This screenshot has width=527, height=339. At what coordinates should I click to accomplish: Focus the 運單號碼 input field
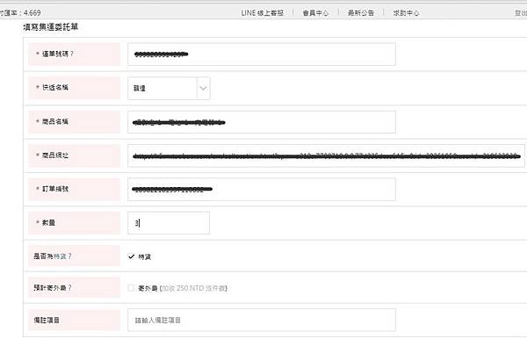click(262, 54)
